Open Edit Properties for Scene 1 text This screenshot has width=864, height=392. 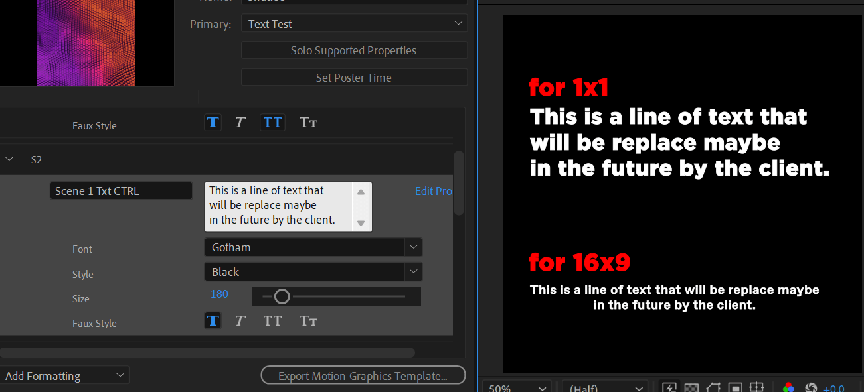(433, 190)
